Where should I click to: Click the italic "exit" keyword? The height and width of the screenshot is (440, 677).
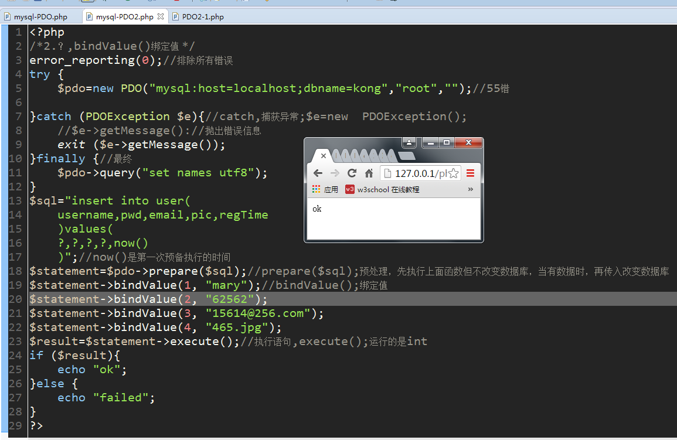tap(72, 145)
